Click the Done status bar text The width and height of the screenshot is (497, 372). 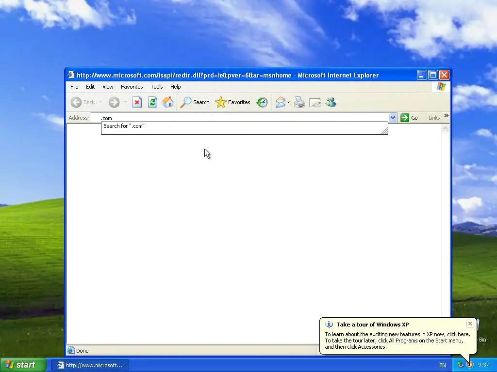(82, 351)
